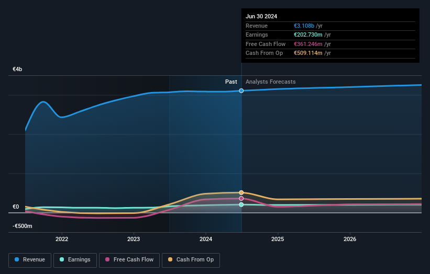Viewport: 430px width, 274px height.
Task: Click the 2026 x-axis label
Action: (350, 239)
